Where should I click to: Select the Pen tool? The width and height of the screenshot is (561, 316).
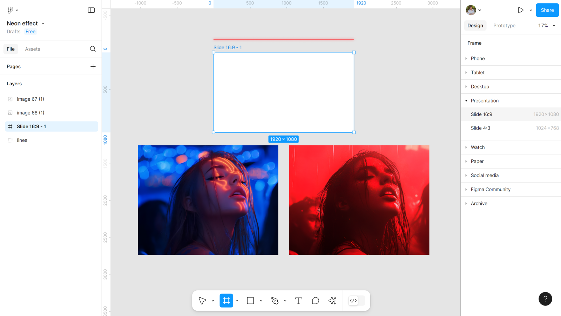tap(275, 301)
